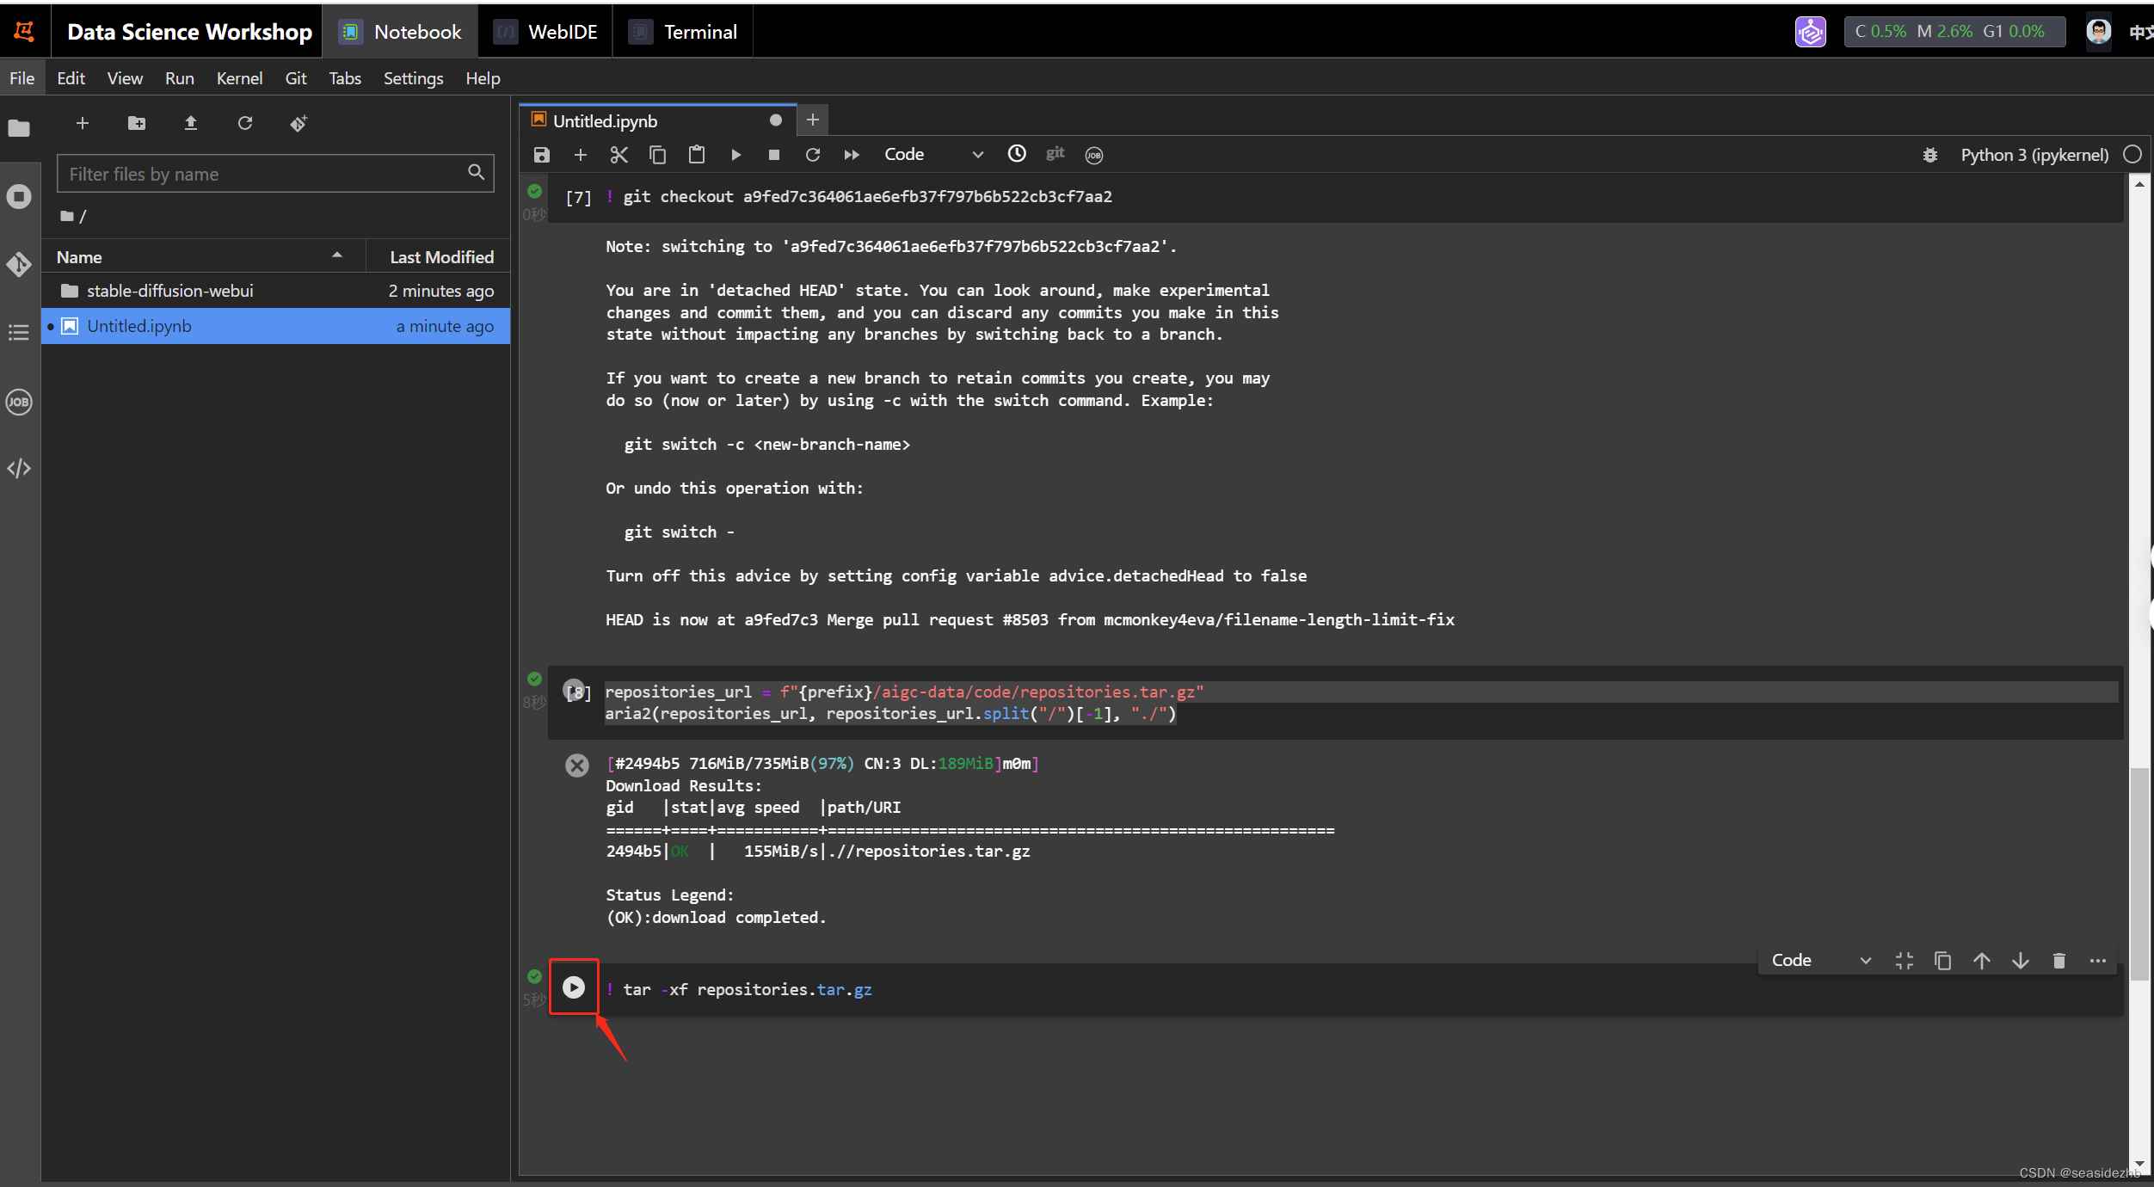
Task: Move the cell up
Action: pyautogui.click(x=1982, y=961)
